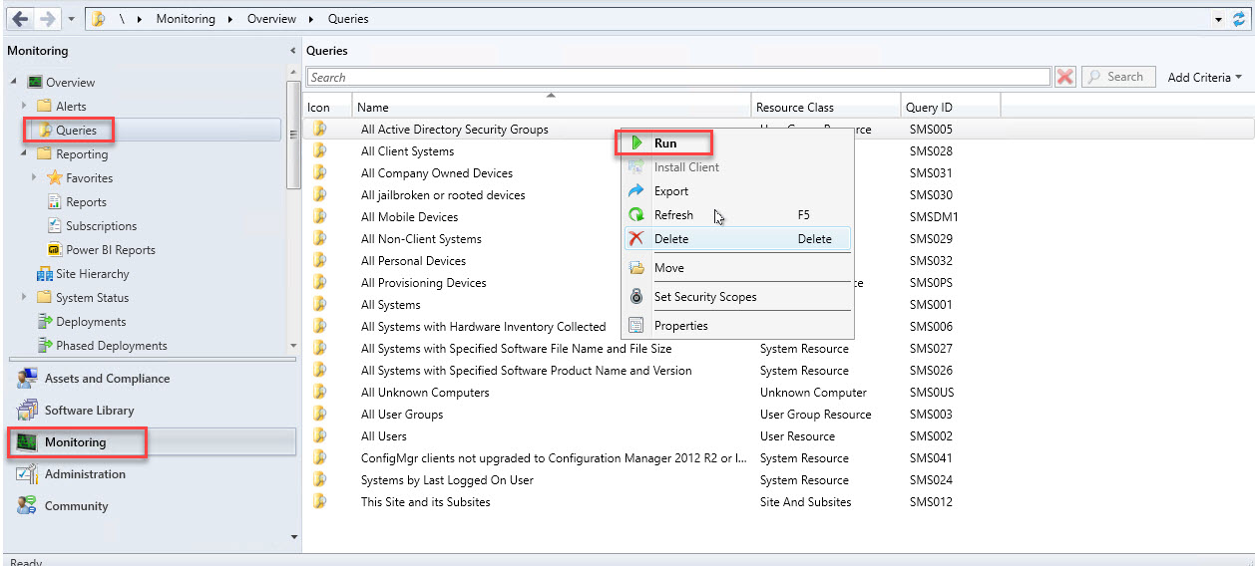Select Site Hierarchy in the tree
Image resolution: width=1255 pixels, height=566 pixels.
point(92,274)
